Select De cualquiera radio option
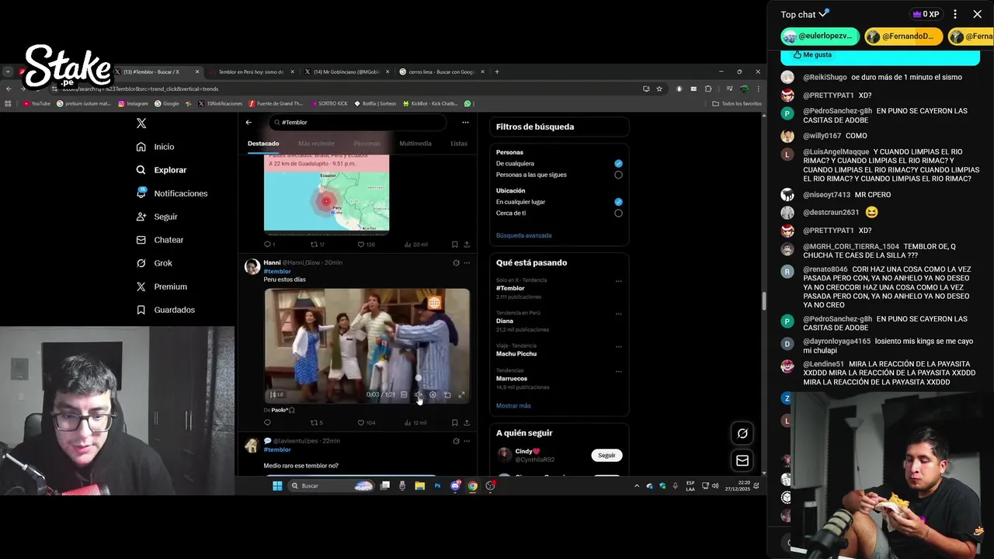Viewport: 994px width, 559px height. [618, 164]
